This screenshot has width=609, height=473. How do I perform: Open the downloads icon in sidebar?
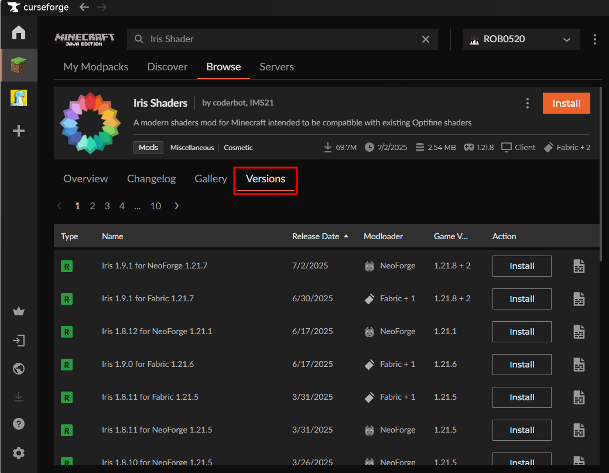19,397
